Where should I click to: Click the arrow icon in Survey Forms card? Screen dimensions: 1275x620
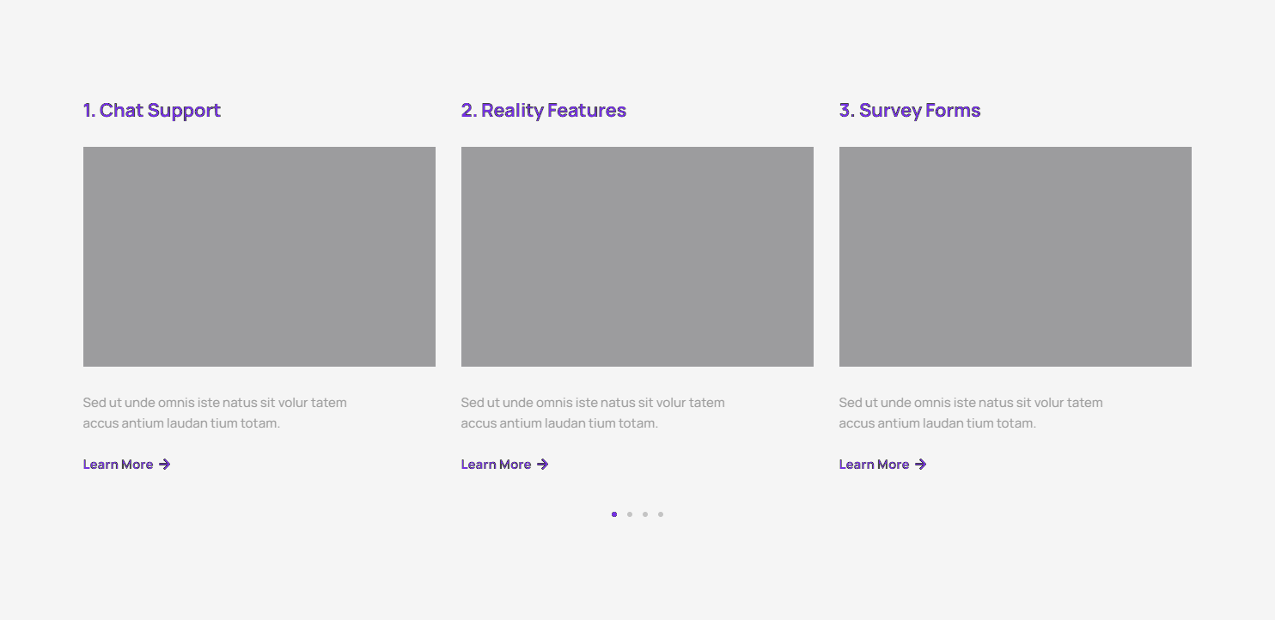(x=921, y=465)
